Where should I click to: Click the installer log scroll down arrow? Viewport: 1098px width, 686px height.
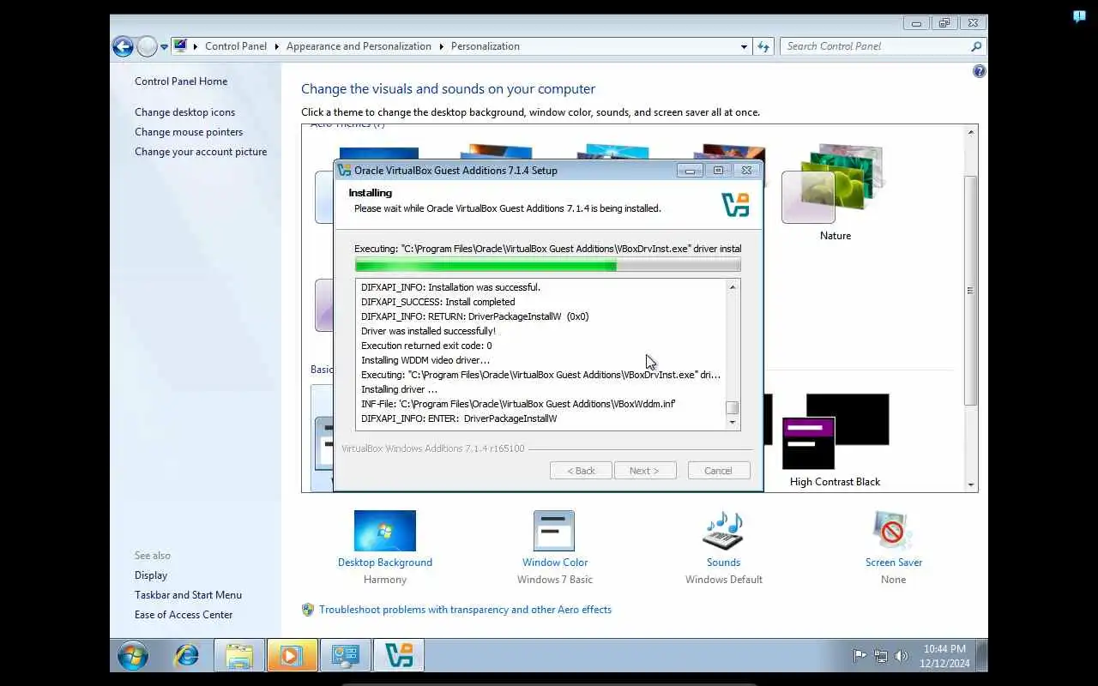click(x=733, y=422)
